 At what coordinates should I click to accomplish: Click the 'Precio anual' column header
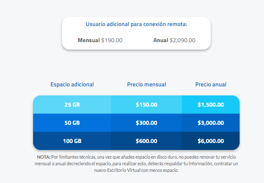pos(211,84)
